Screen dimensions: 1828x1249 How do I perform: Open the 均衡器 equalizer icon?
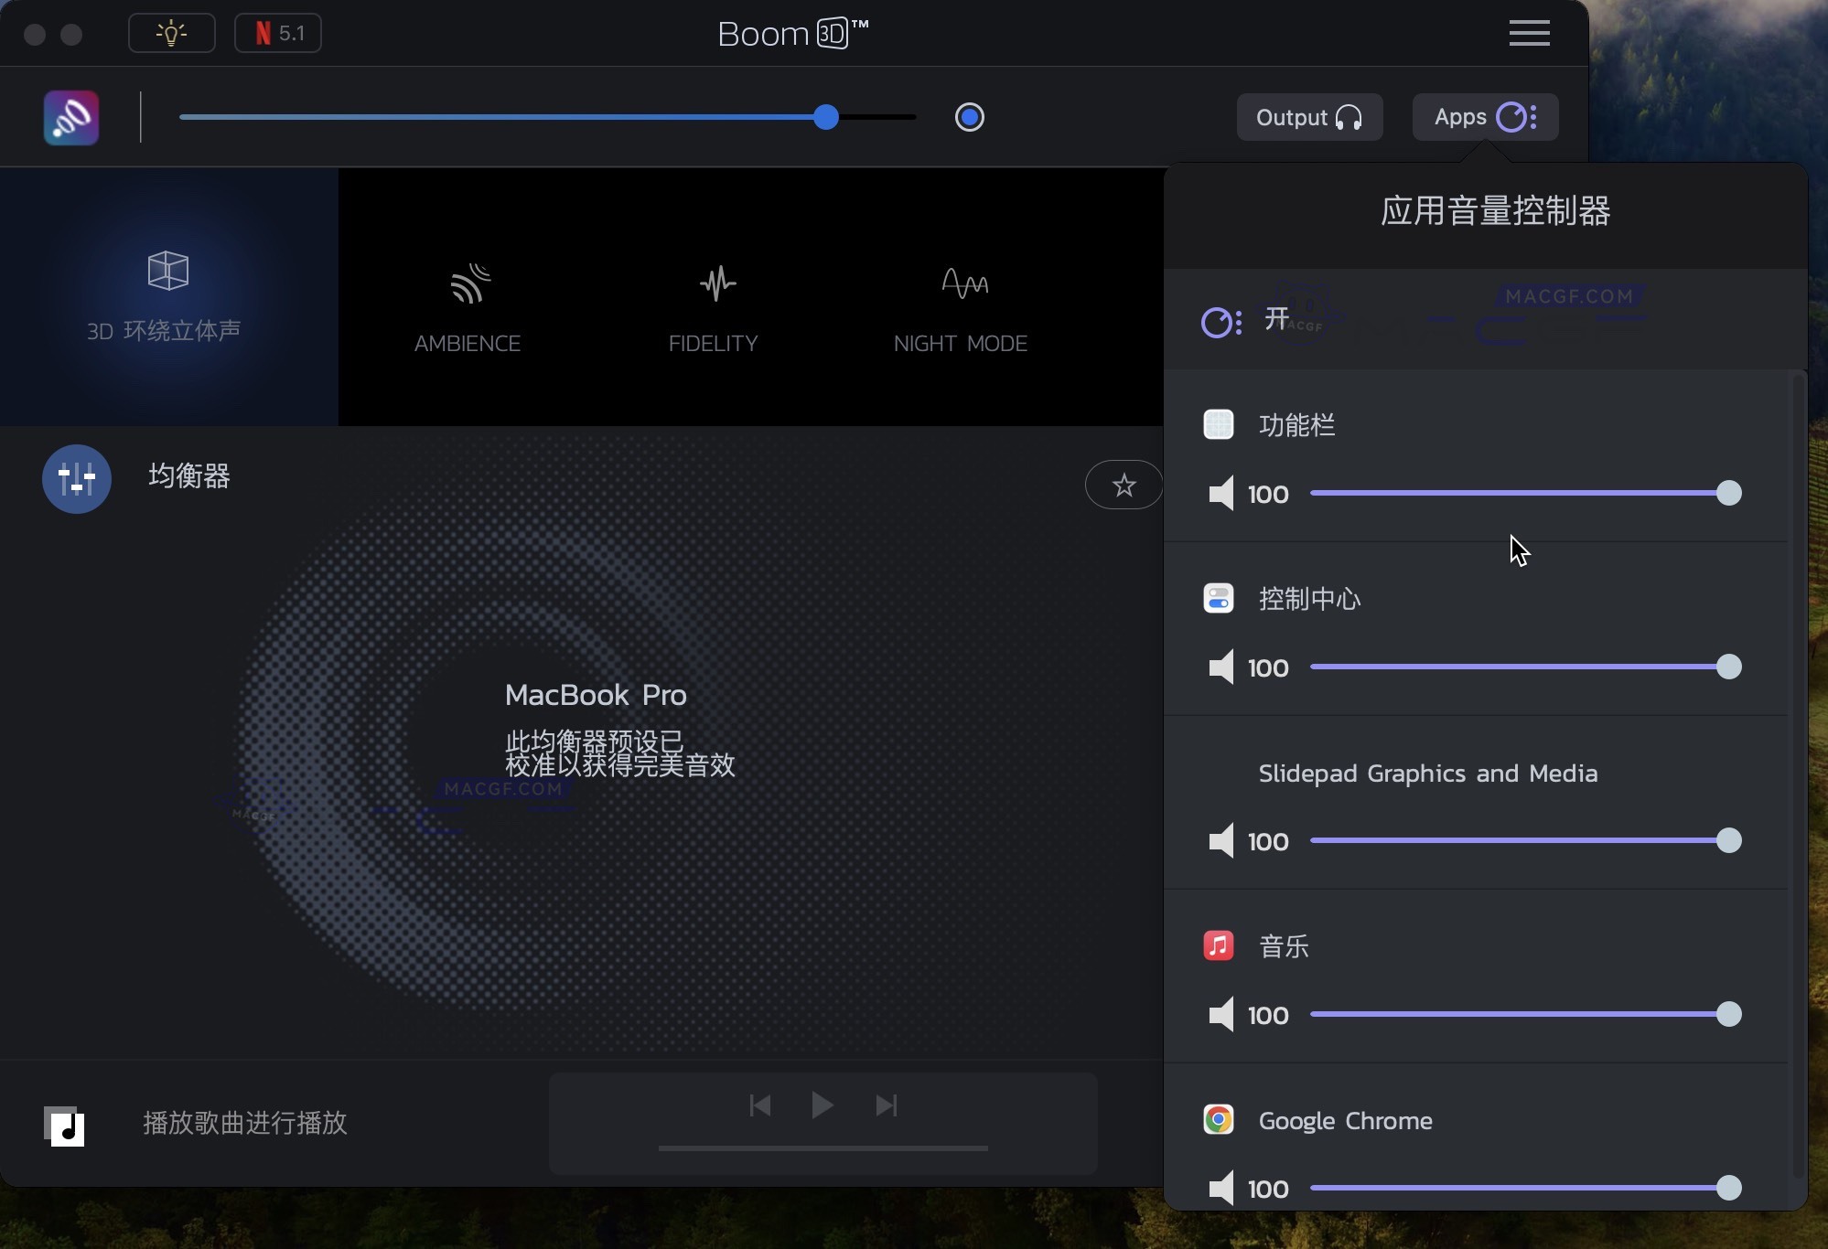[x=76, y=478]
